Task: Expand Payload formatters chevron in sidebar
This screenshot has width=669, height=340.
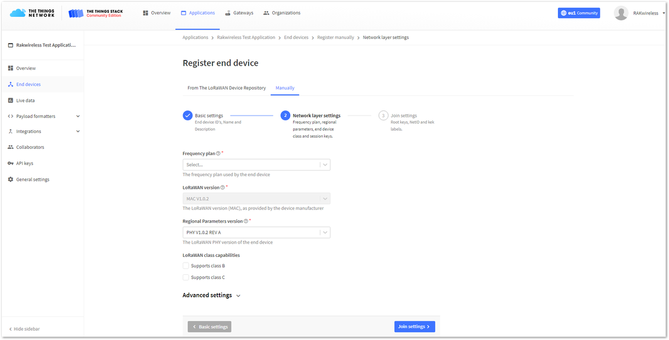Action: (x=77, y=116)
